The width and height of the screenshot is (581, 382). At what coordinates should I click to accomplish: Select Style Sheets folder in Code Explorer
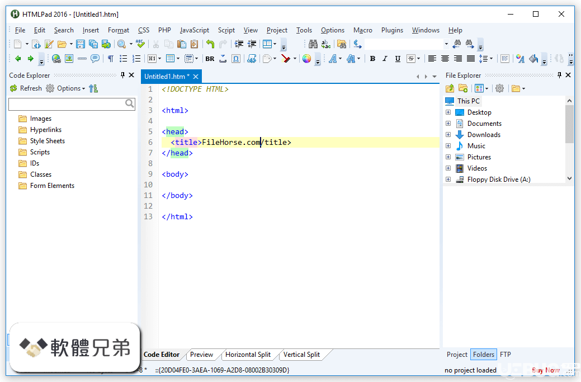click(48, 141)
